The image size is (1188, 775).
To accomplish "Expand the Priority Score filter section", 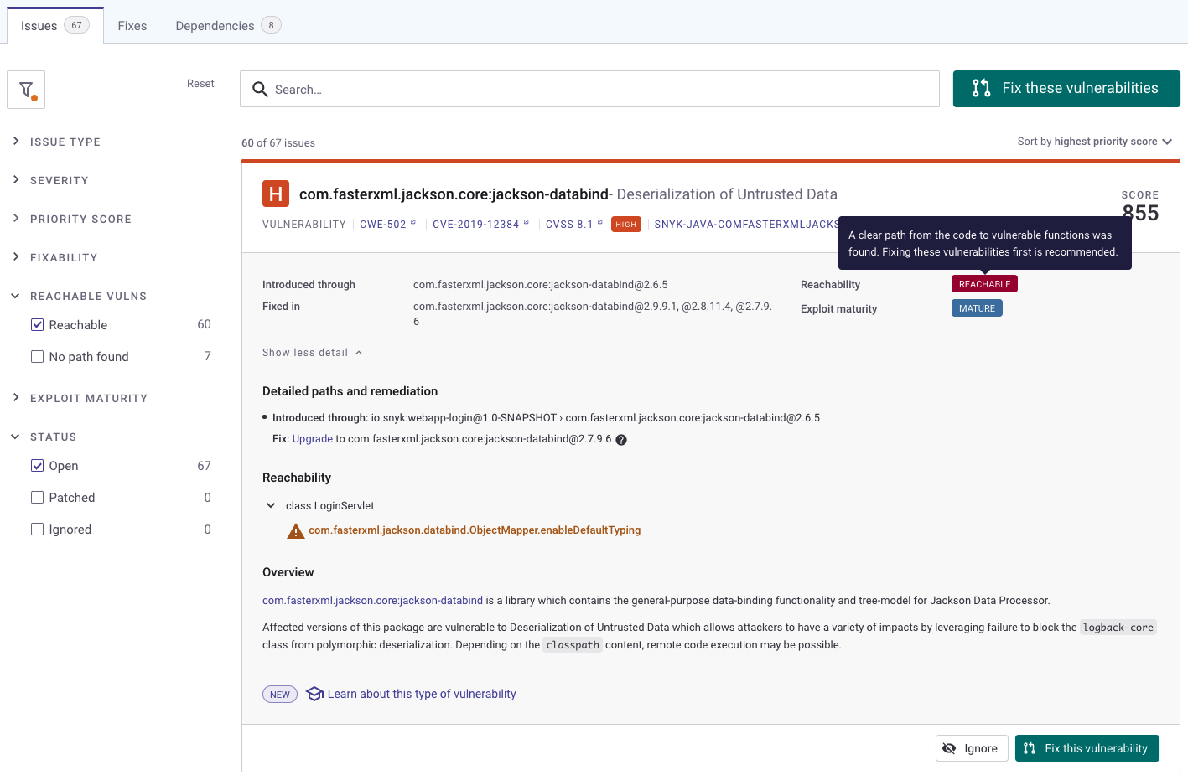I will (x=71, y=219).
